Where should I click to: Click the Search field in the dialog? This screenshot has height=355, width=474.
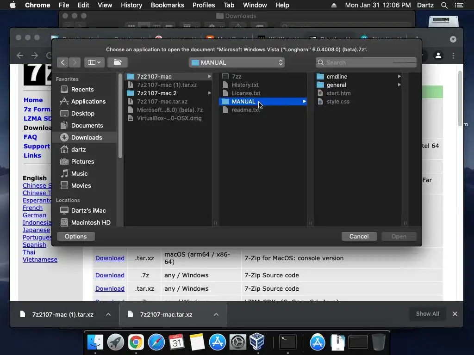[x=366, y=62]
